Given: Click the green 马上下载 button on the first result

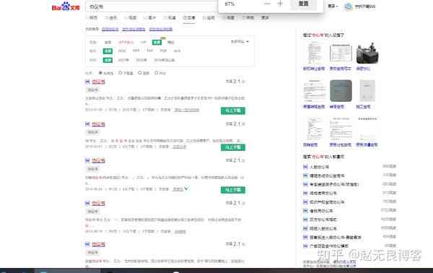Looking at the screenshot, I should click(233, 110).
